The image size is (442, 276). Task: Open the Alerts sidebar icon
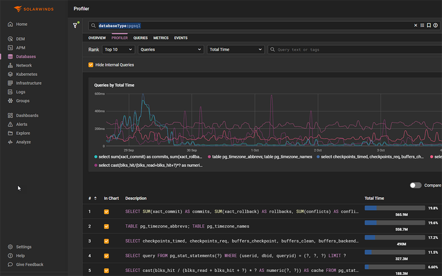pyautogui.click(x=11, y=124)
